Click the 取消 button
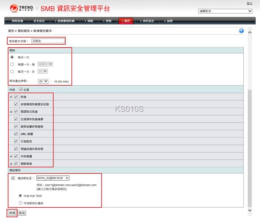 [x=22, y=213]
